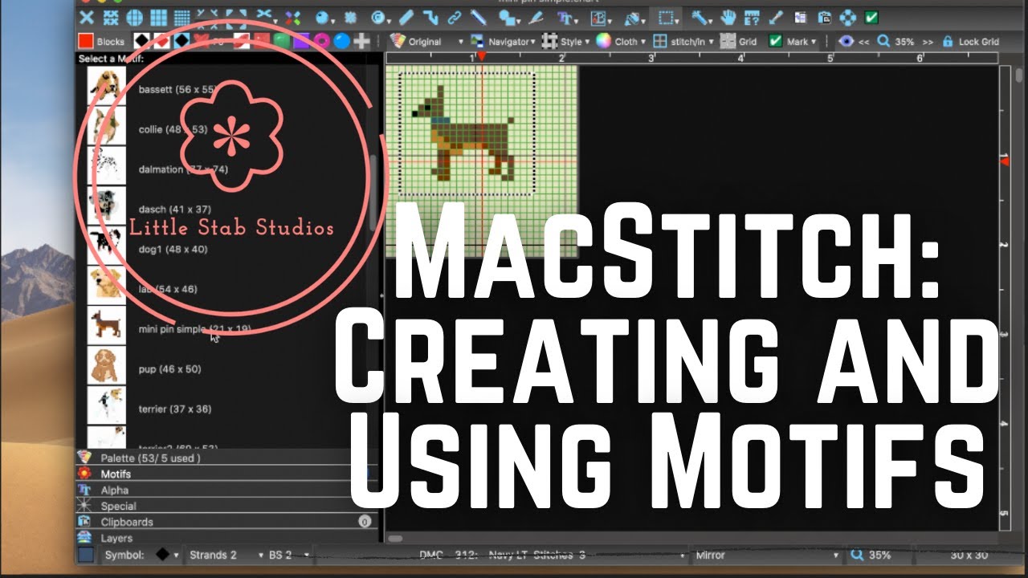Switch to the Special panel tab
The height and width of the screenshot is (578, 1028).
[227, 506]
